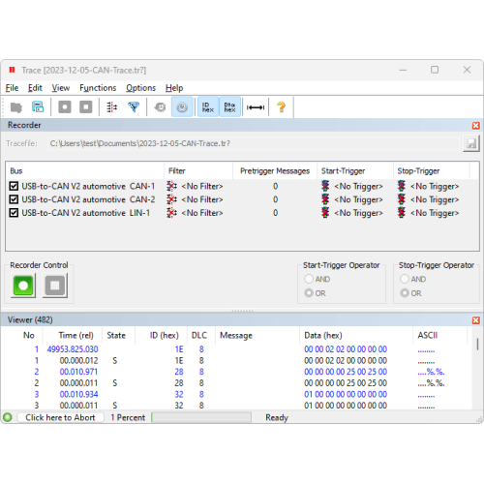Uncheck USB-to-CAN V2 automotive CAN-2 bus

[14, 199]
